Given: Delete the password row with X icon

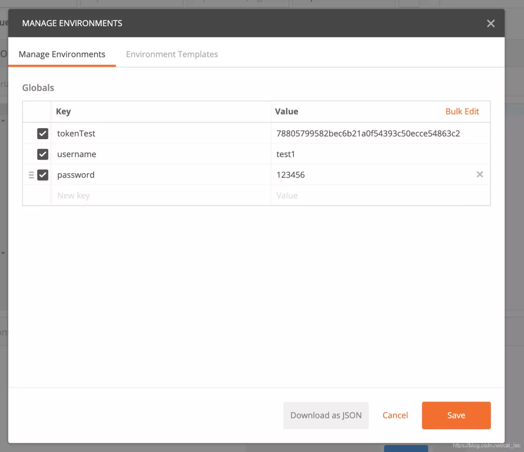Looking at the screenshot, I should coord(479,175).
